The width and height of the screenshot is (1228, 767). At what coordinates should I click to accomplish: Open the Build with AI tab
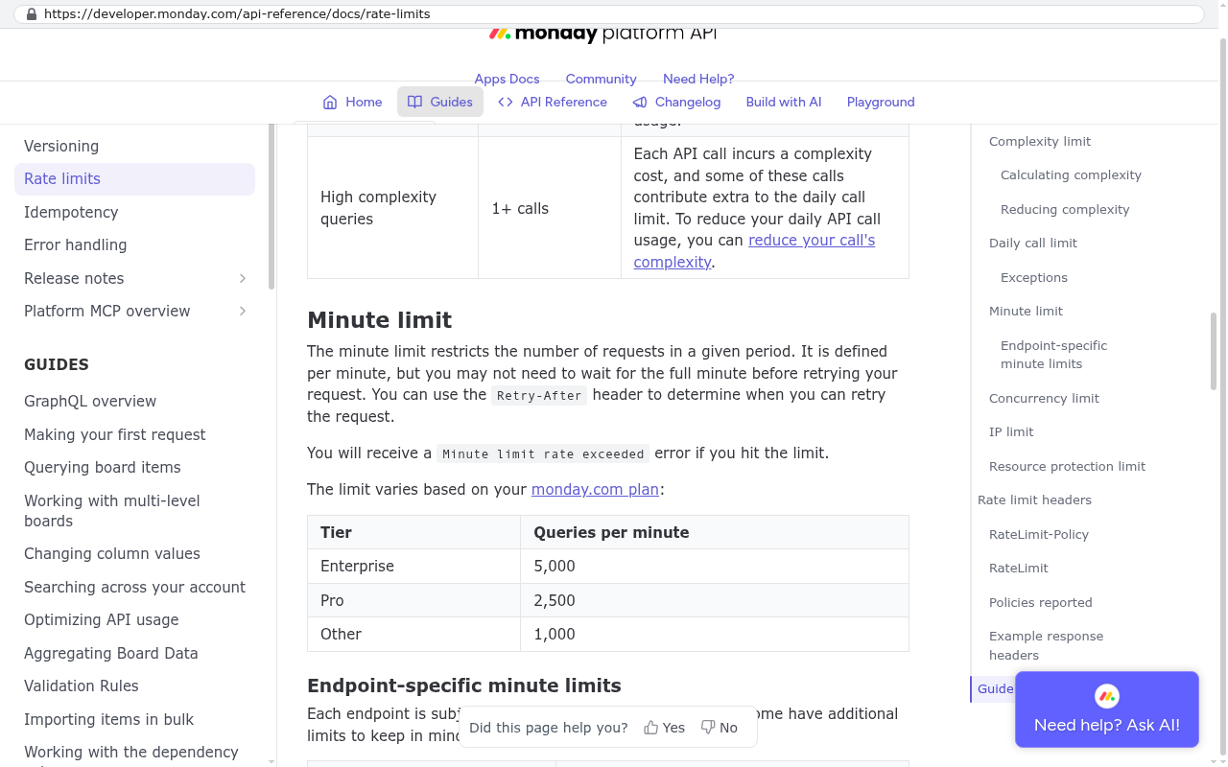pos(784,103)
